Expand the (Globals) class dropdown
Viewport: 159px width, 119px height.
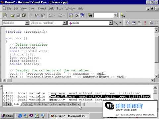[27, 23]
